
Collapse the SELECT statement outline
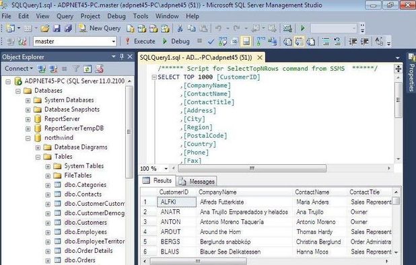point(154,77)
